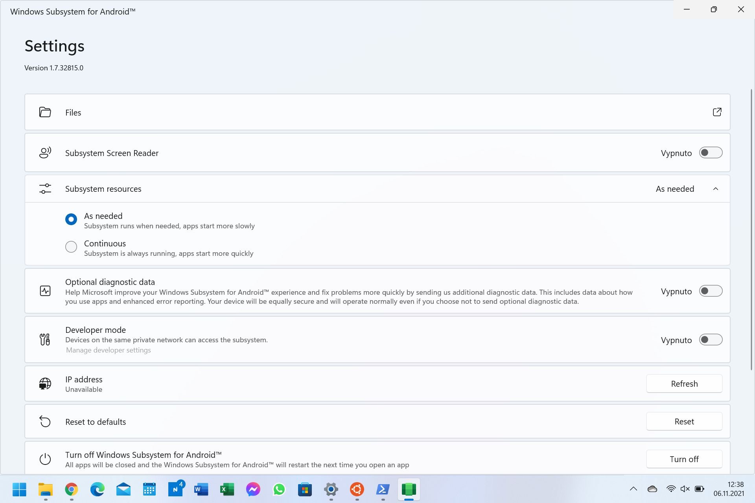The image size is (755, 503).
Task: Click the Reset to defaults arrow icon
Action: coord(45,422)
